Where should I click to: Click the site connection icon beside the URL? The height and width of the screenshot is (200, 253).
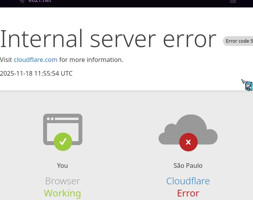point(22,1)
